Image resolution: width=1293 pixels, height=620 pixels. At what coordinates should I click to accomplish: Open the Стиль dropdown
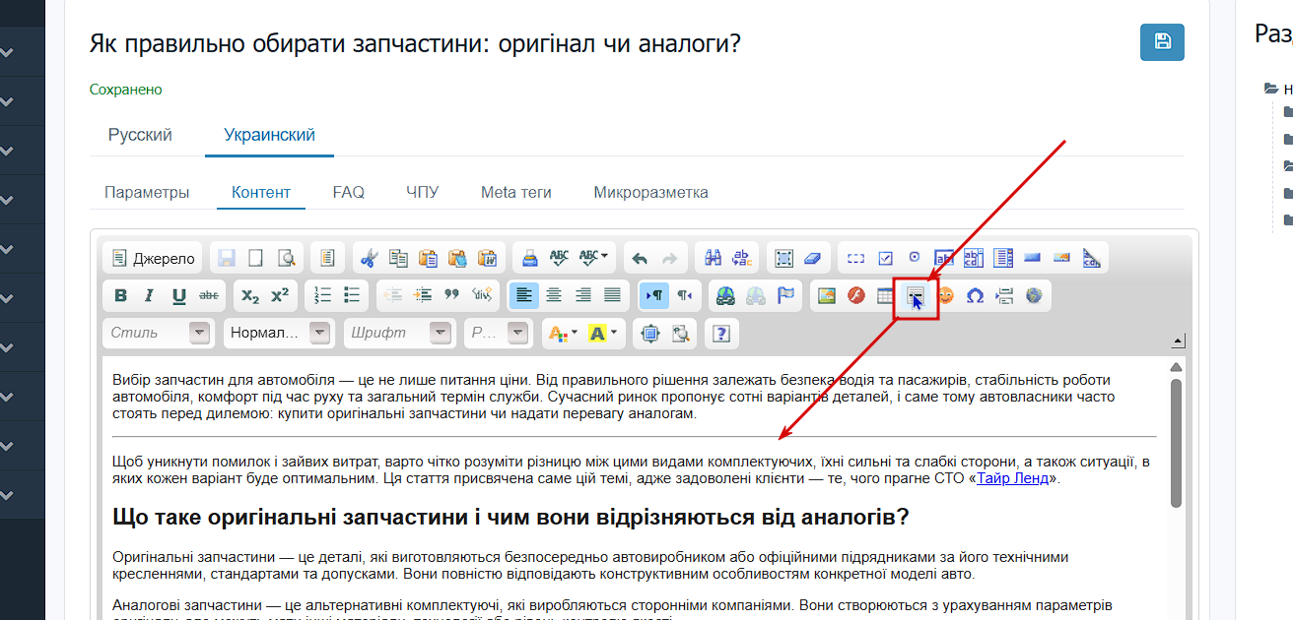(159, 333)
